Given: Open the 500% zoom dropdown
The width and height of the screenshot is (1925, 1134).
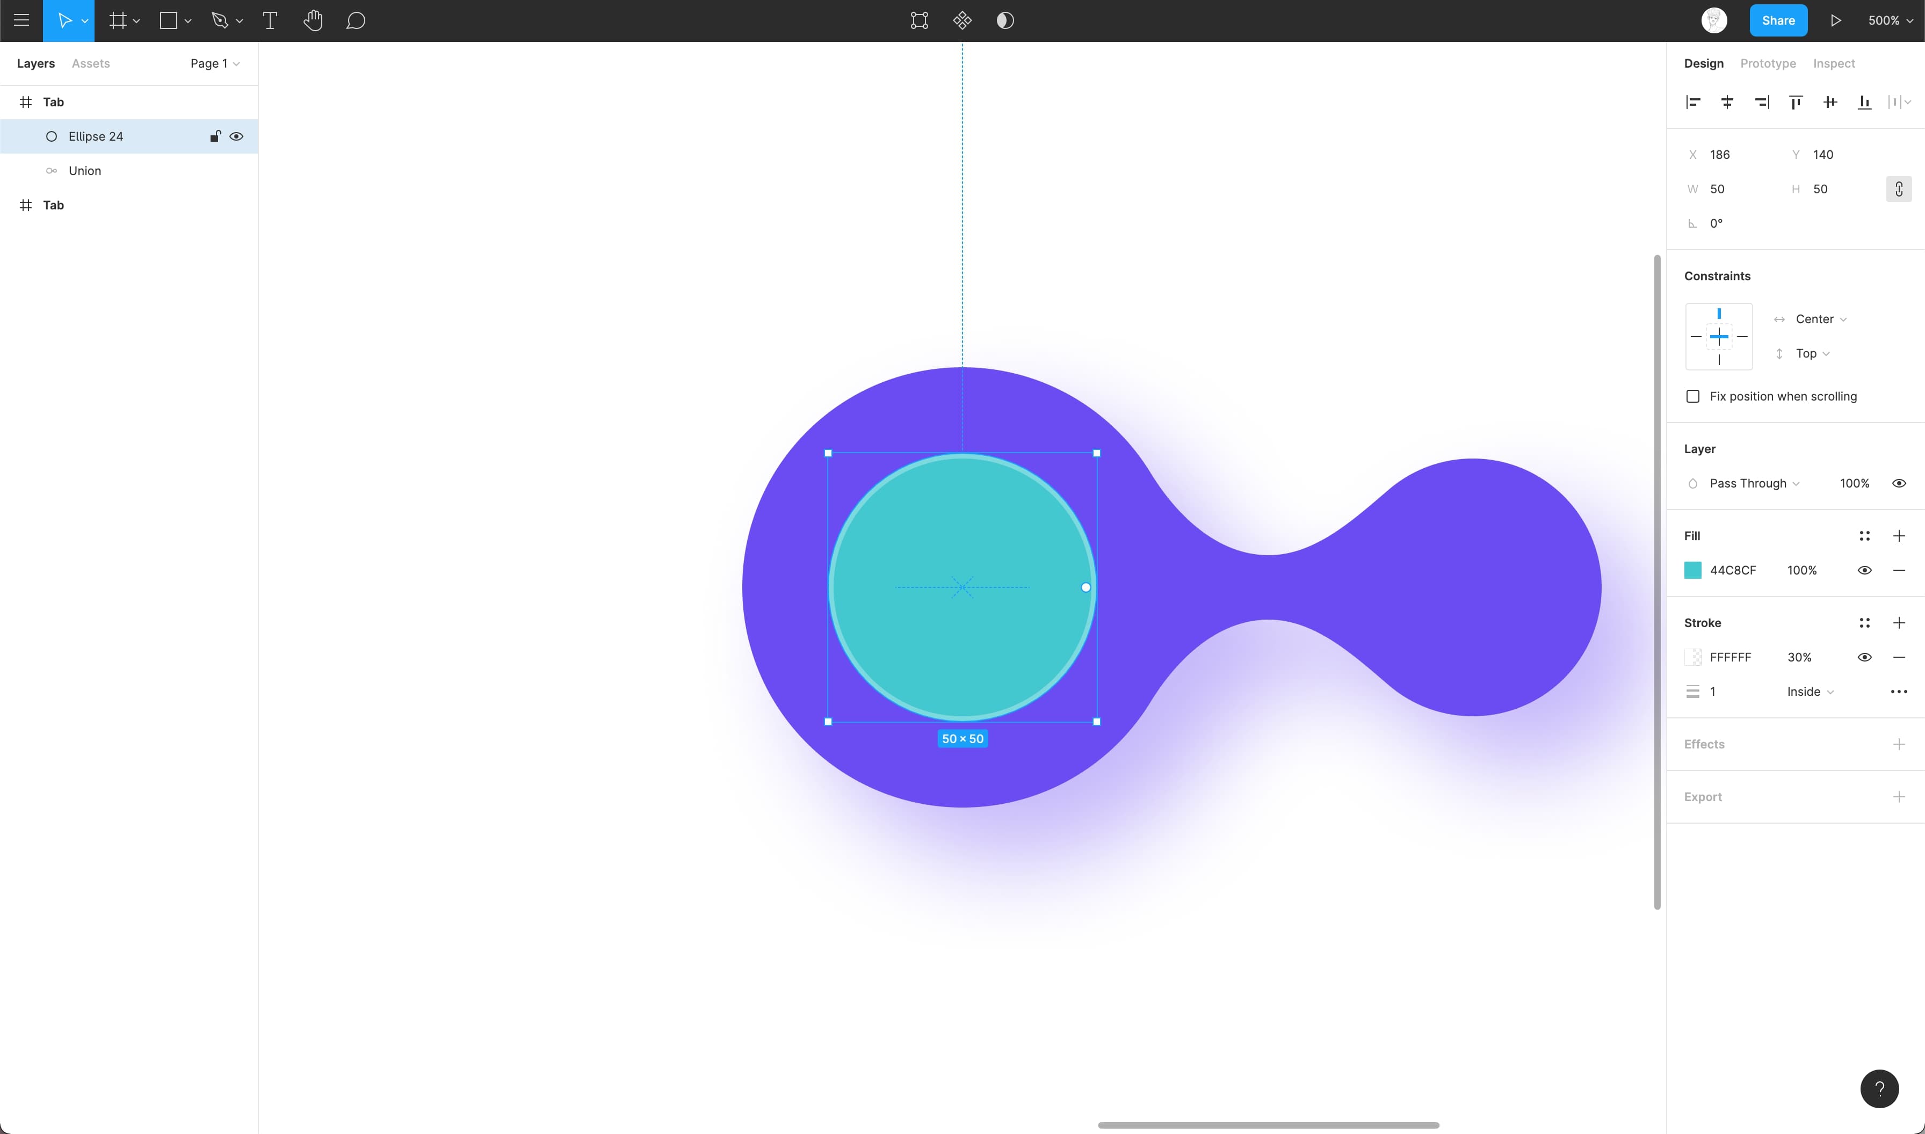Looking at the screenshot, I should (x=1890, y=20).
